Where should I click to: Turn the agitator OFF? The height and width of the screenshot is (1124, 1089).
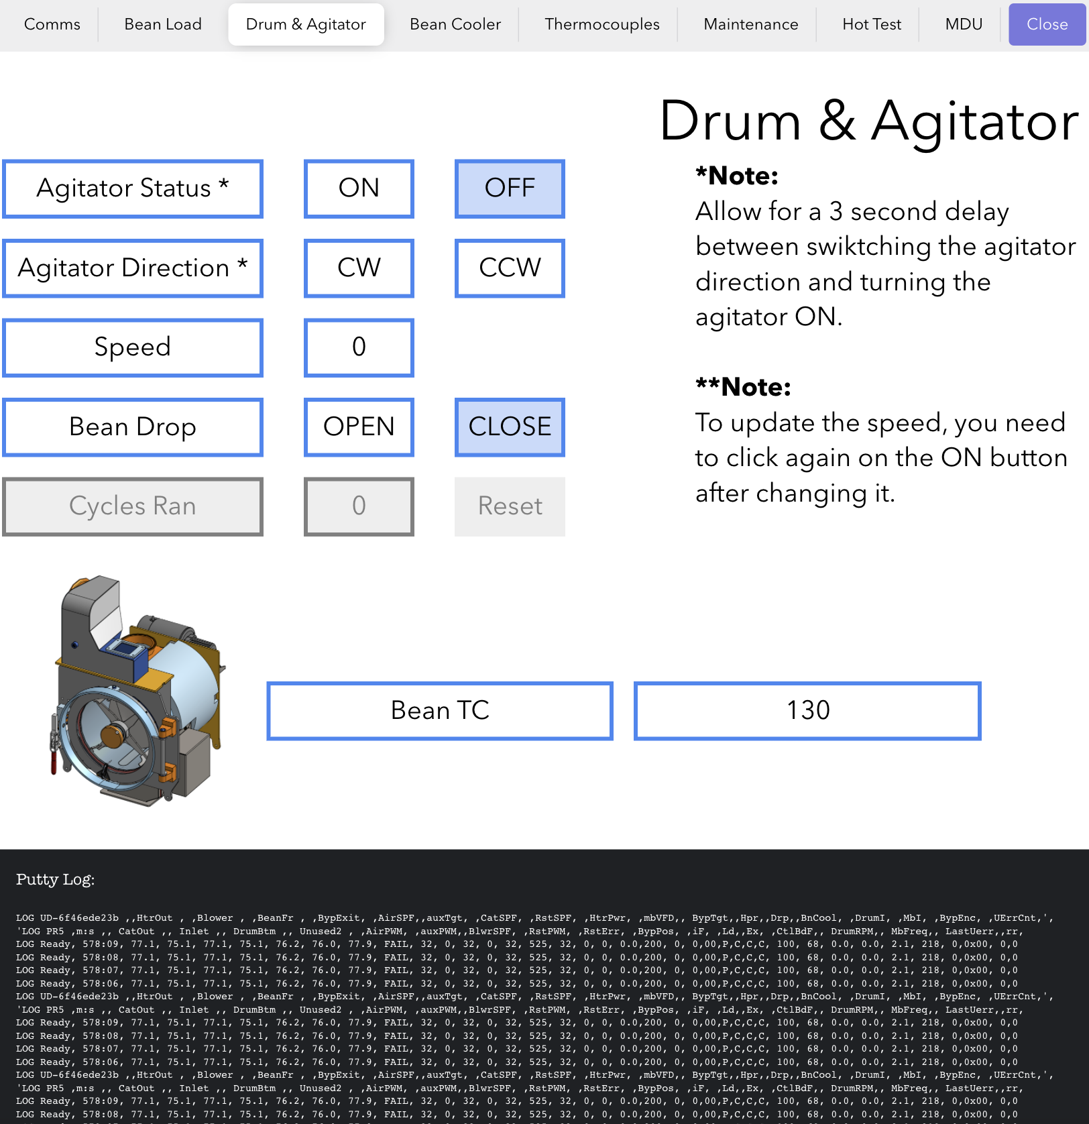coord(510,188)
